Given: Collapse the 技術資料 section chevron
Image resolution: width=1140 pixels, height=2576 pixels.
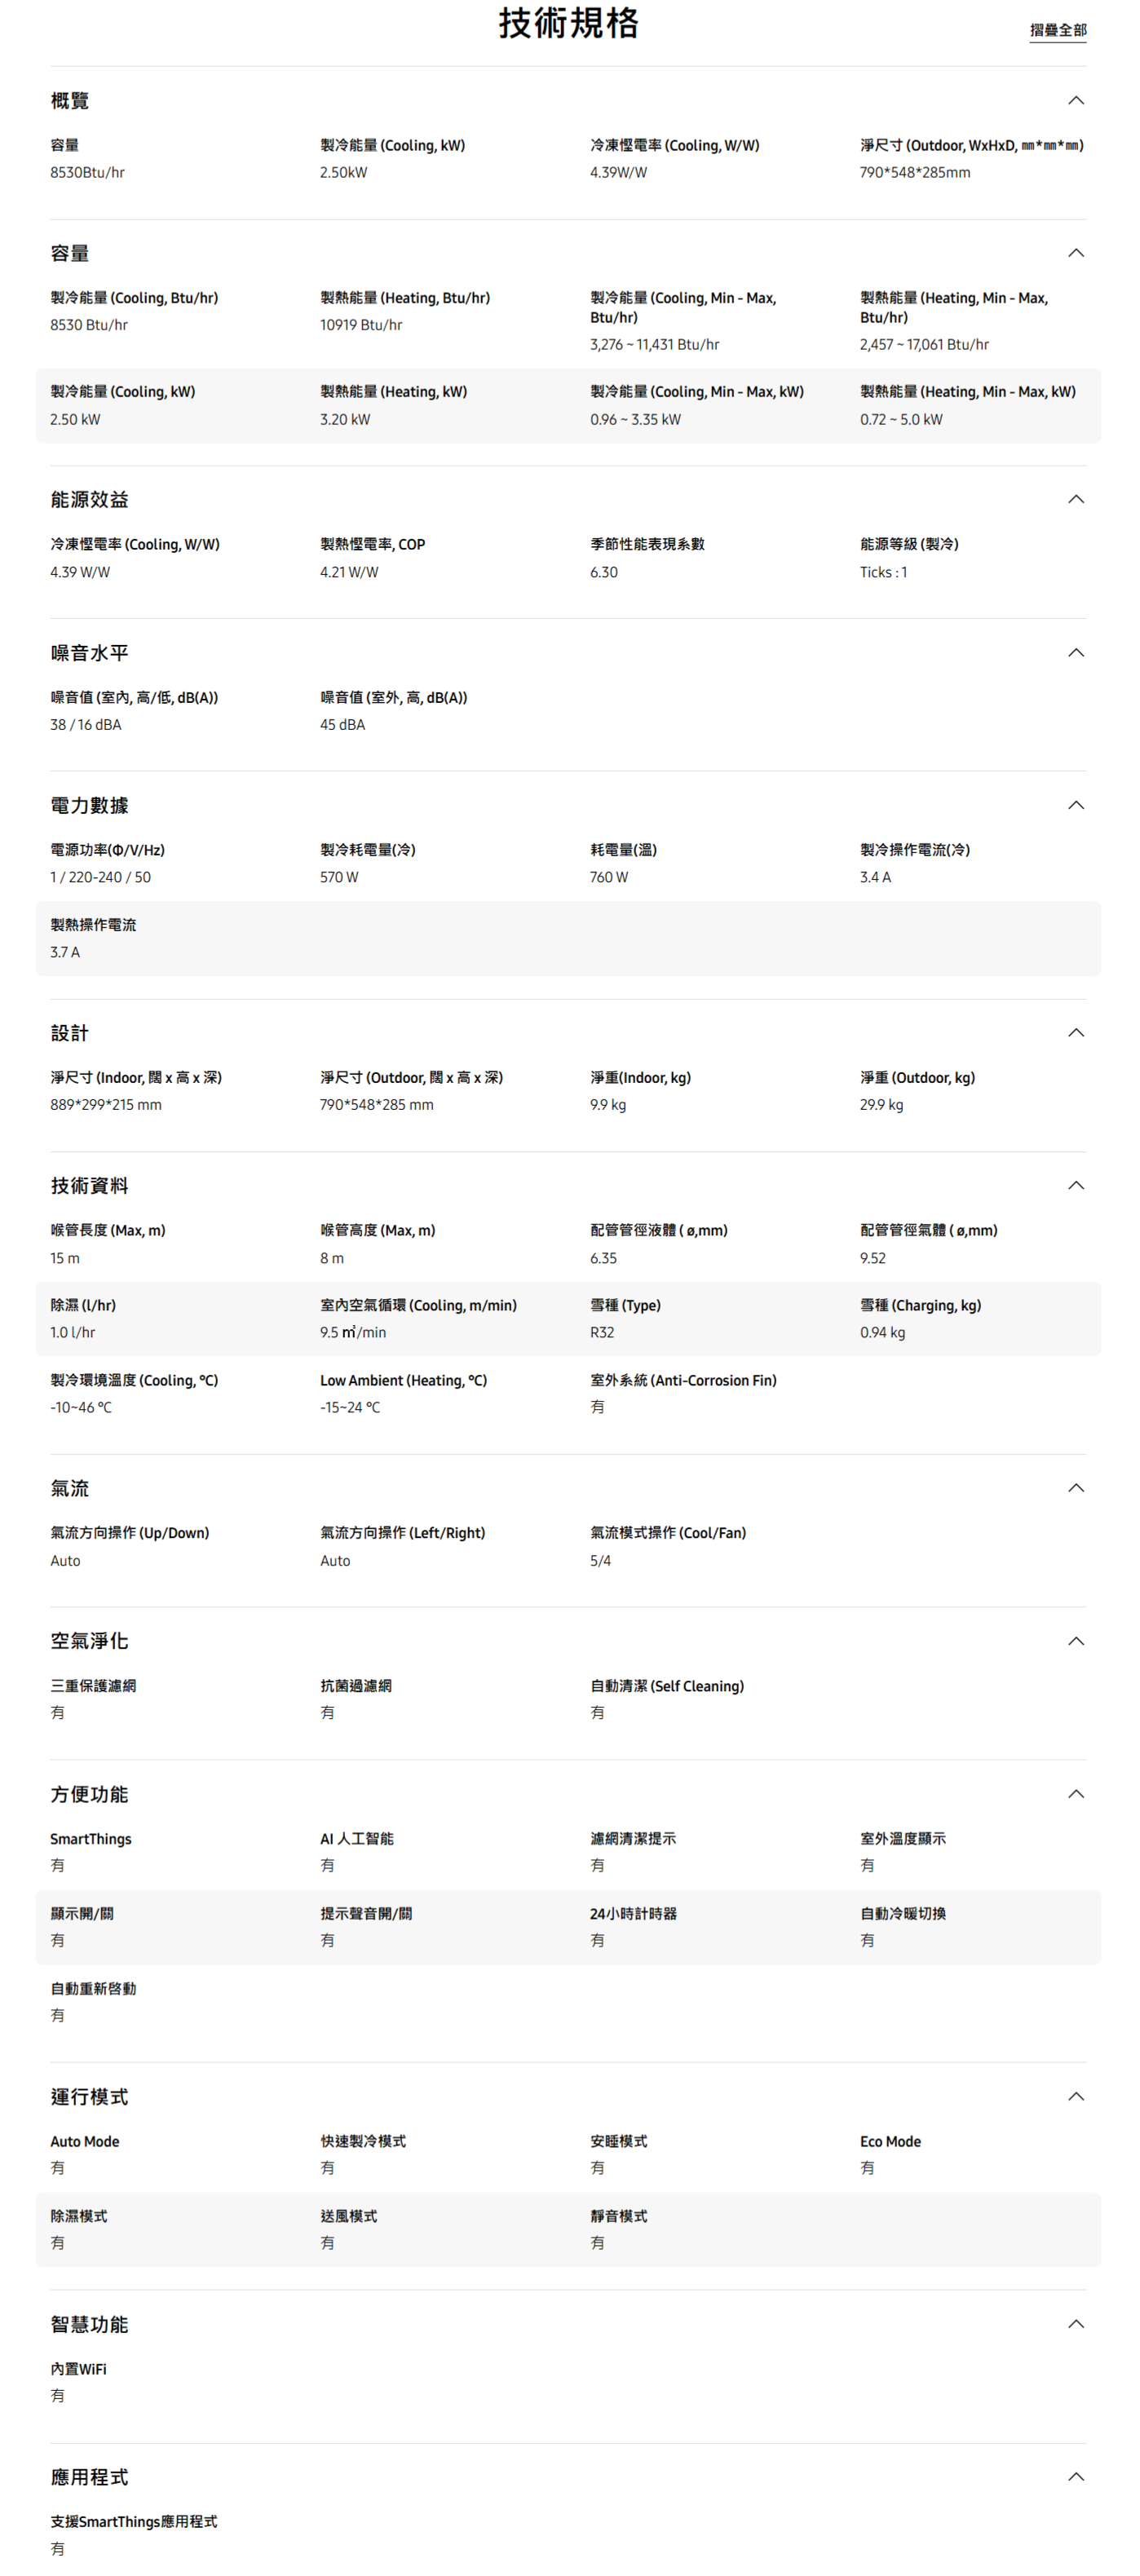Looking at the screenshot, I should tap(1075, 1186).
